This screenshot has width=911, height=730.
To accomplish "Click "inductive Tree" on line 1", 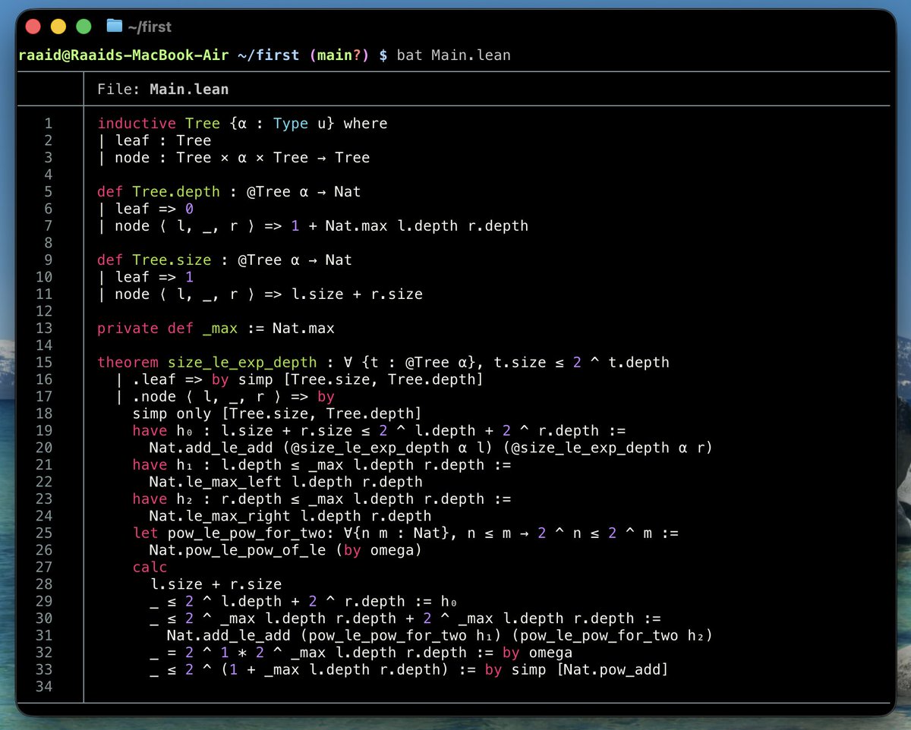I will tap(158, 123).
